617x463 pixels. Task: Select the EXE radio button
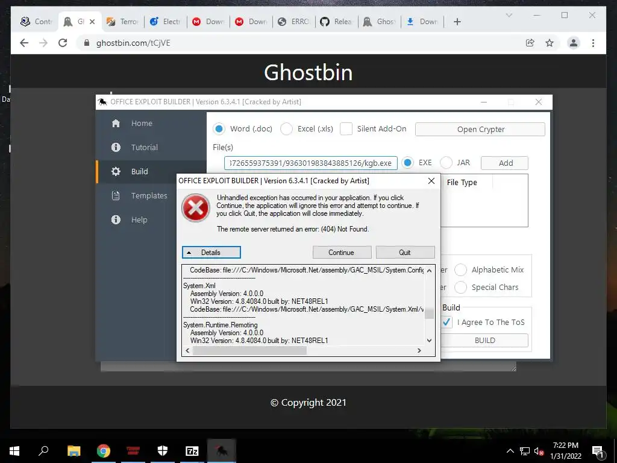(408, 163)
